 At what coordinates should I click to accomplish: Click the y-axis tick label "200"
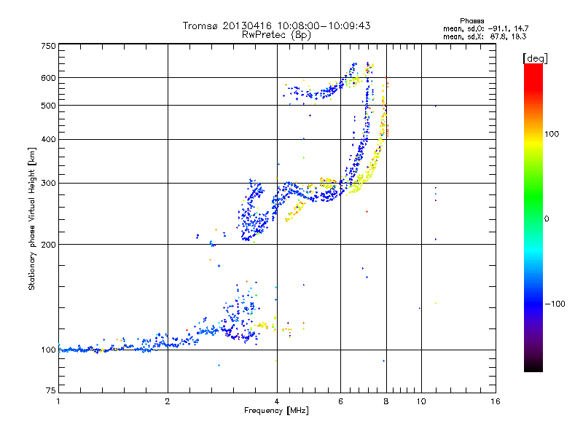click(48, 245)
